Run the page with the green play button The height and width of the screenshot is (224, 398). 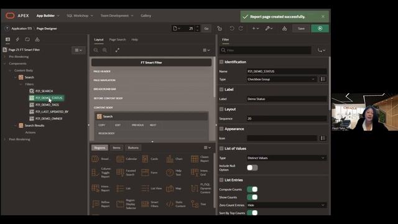(x=320, y=29)
